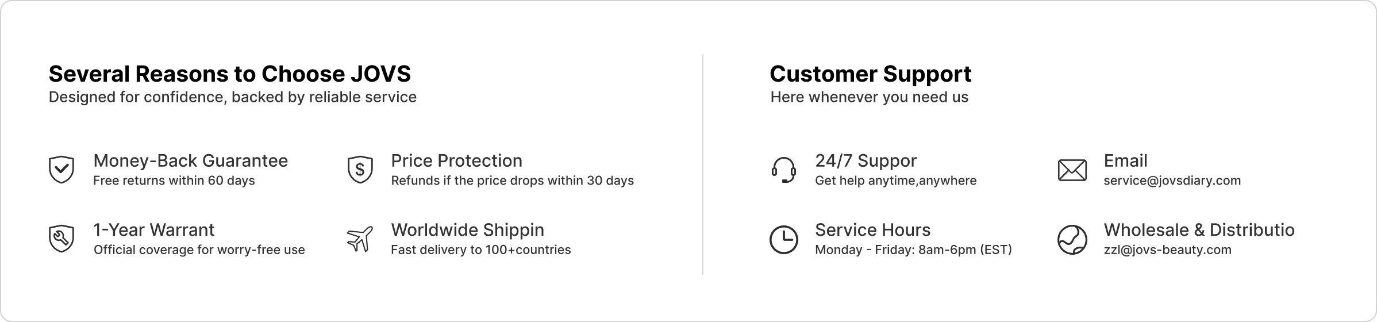Click the Free returns within 60 days text
This screenshot has width=1377, height=322.
[174, 181]
